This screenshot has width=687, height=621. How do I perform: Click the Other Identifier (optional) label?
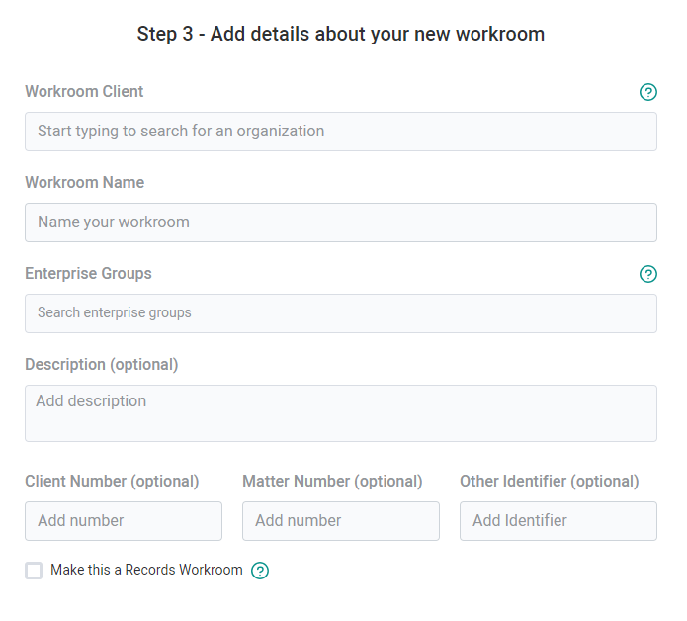pos(550,482)
